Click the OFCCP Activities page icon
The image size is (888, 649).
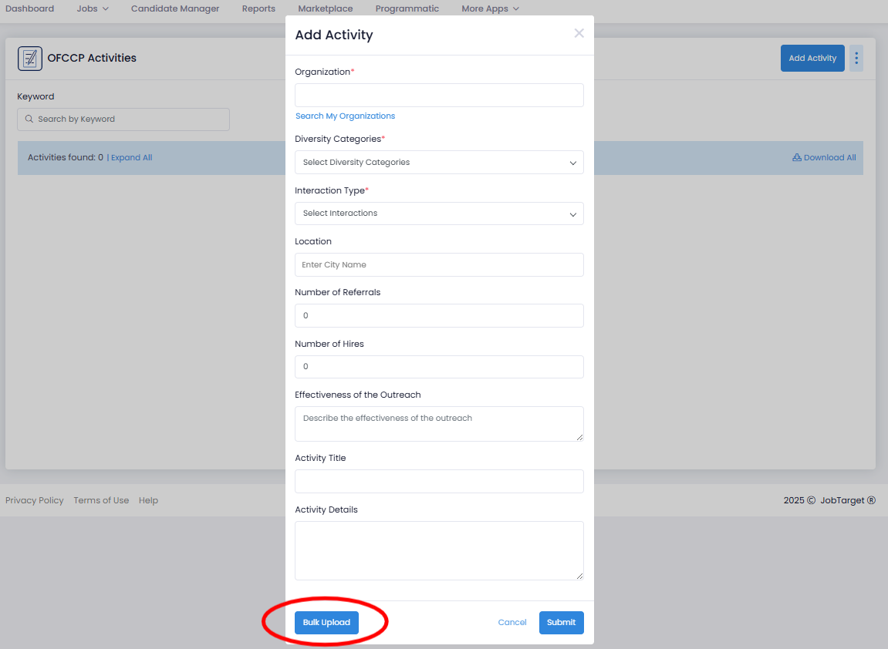30,59
